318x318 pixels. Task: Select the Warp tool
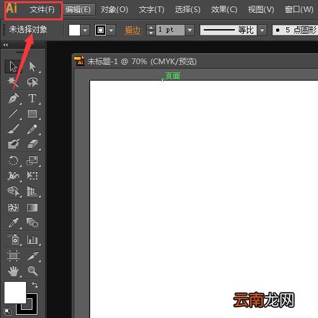coord(13,176)
